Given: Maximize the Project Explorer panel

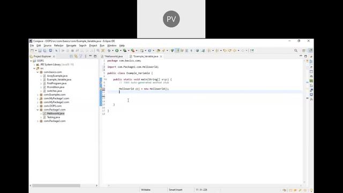Looking at the screenshot, I should tap(95, 56).
